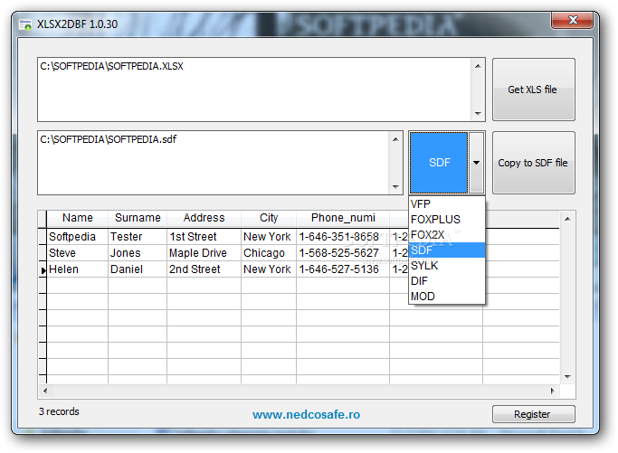Screen dimensions: 618x453
Task: Click the 3 records status text
Action: (x=59, y=411)
